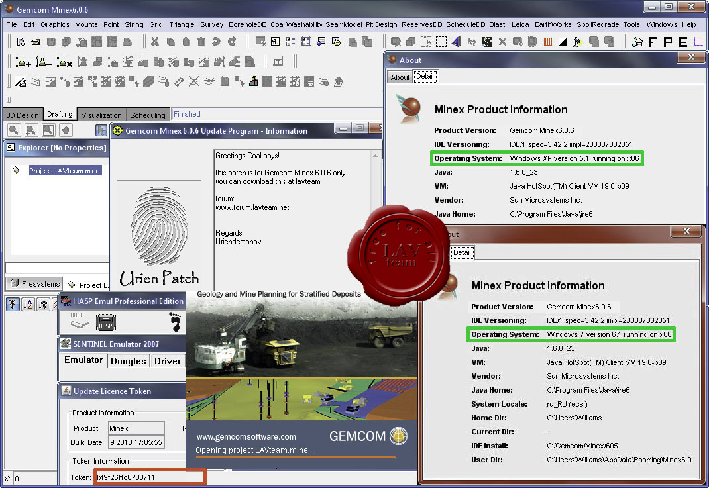Open the Help menu
The height and width of the screenshot is (488, 709).
688,24
